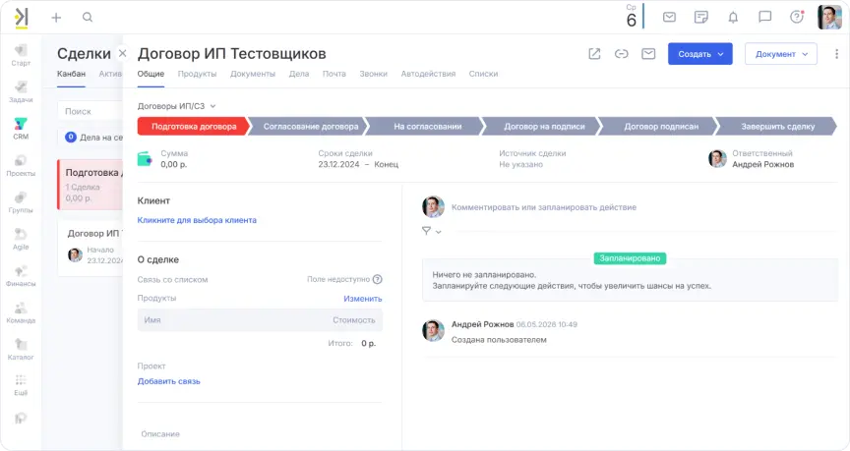Open deal in new window icon

(594, 54)
